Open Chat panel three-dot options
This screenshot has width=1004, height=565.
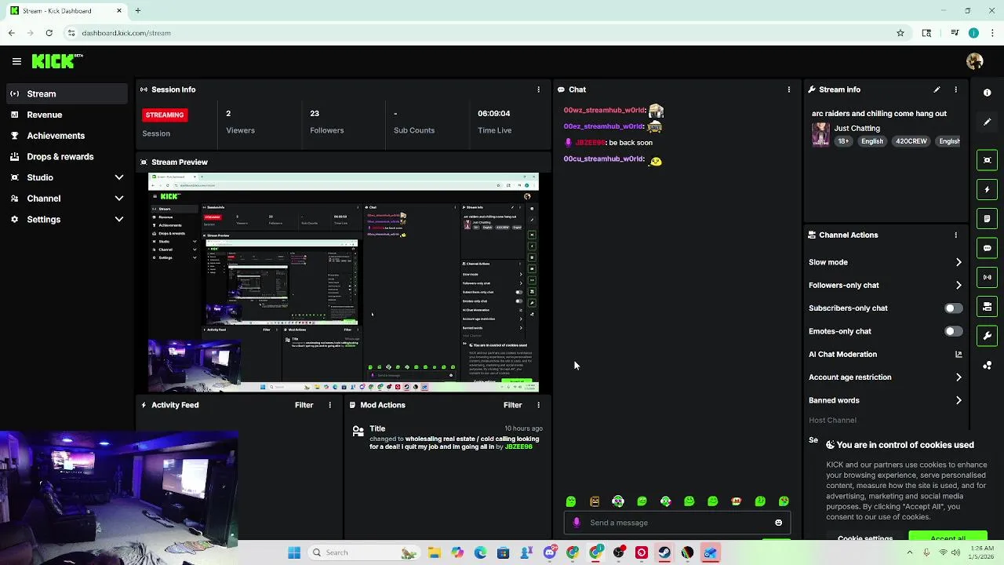point(789,89)
